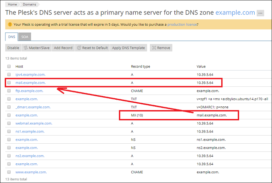Go to Home in breadcrumb
272x183 pixels.
click(x=12, y=4)
